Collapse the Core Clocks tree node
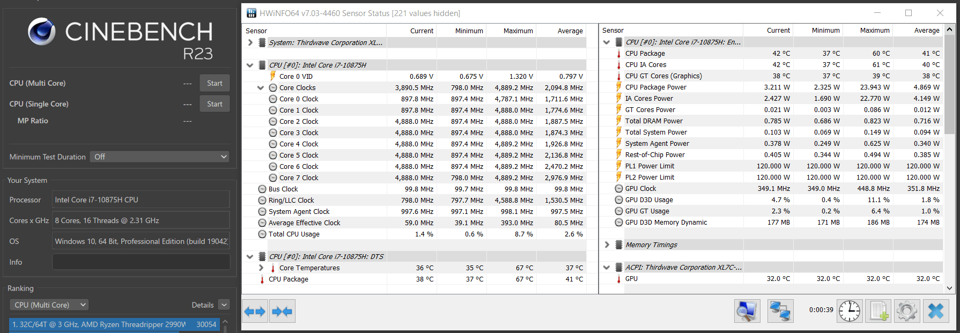The width and height of the screenshot is (960, 333). tap(261, 88)
